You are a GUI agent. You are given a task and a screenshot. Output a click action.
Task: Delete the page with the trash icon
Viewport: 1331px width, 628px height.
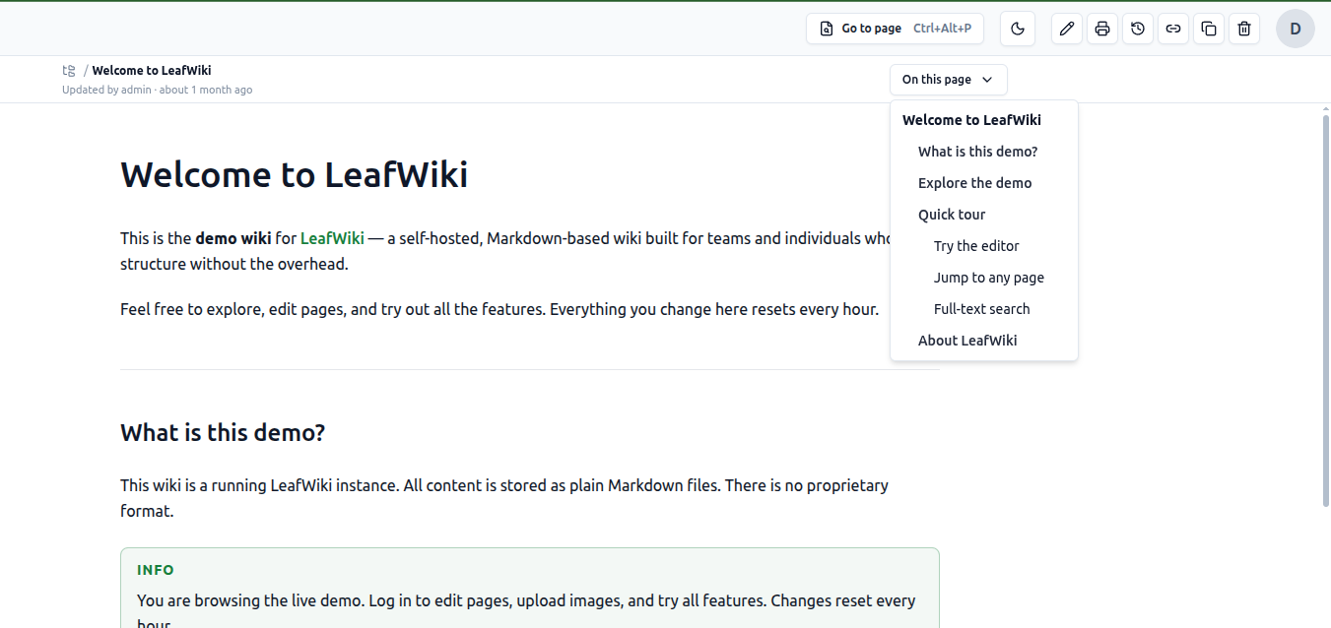[1244, 29]
